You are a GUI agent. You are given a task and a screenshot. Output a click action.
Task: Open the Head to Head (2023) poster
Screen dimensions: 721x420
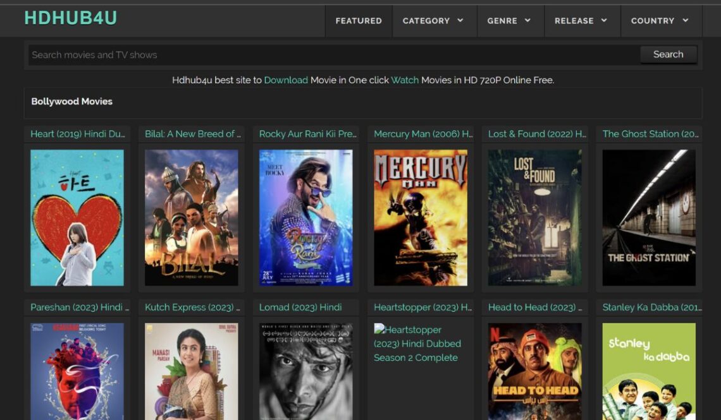(534, 371)
